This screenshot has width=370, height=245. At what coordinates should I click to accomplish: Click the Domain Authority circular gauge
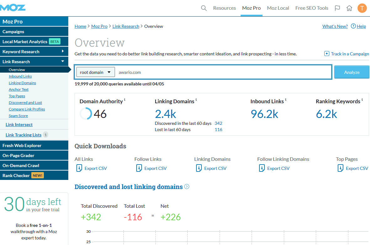click(x=86, y=114)
